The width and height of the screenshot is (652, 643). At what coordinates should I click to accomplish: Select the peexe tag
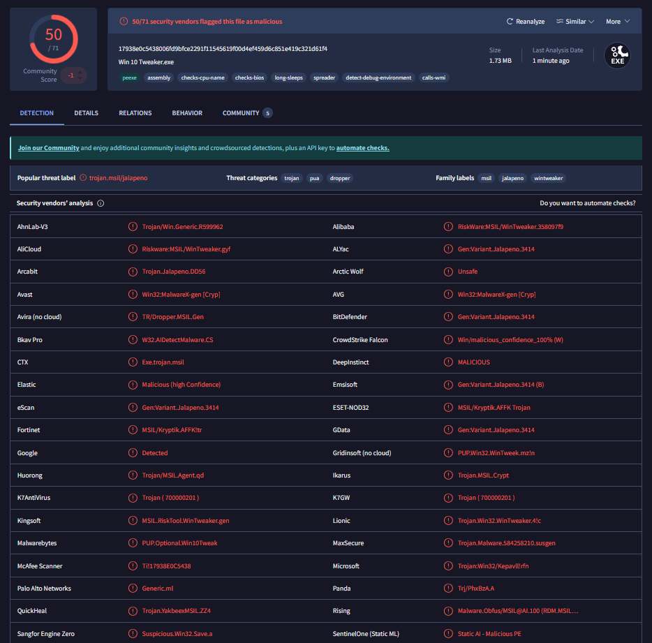coord(129,77)
